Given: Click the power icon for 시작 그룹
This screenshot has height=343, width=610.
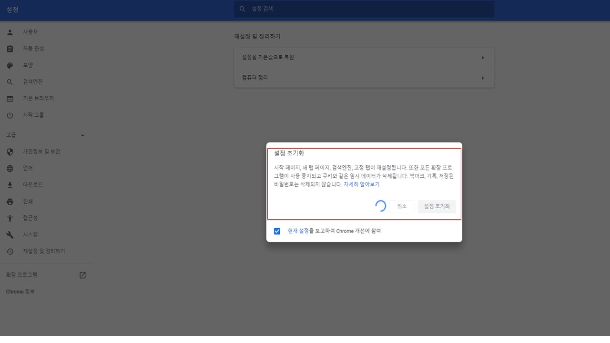Looking at the screenshot, I should click(10, 115).
